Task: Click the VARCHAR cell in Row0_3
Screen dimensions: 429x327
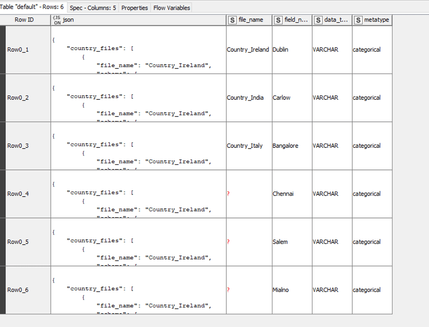Action: point(326,146)
